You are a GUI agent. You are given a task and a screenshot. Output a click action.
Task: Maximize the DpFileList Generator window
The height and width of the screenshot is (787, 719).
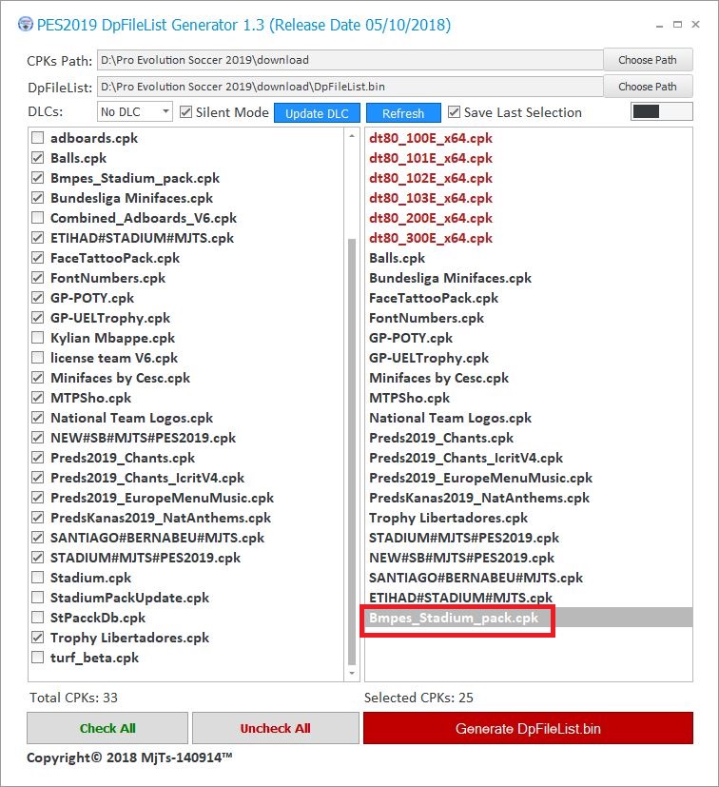point(677,24)
